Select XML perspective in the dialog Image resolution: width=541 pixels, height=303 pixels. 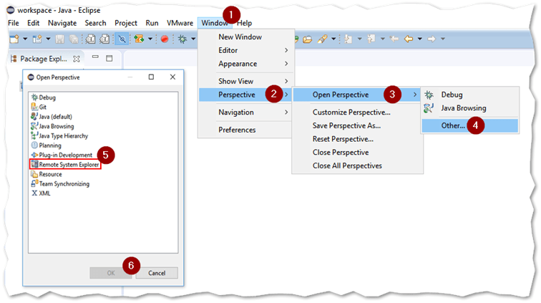tap(41, 193)
